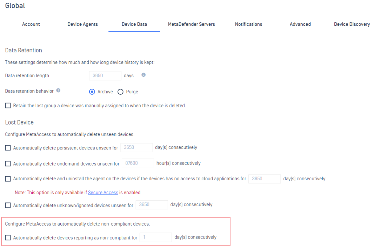Viewport: 375px width, 248px height.
Task: Open the Secure Access link
Action: [x=103, y=193]
